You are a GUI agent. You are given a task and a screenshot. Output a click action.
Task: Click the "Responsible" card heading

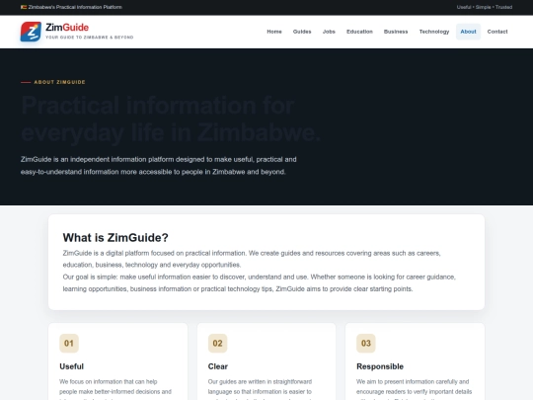click(380, 366)
